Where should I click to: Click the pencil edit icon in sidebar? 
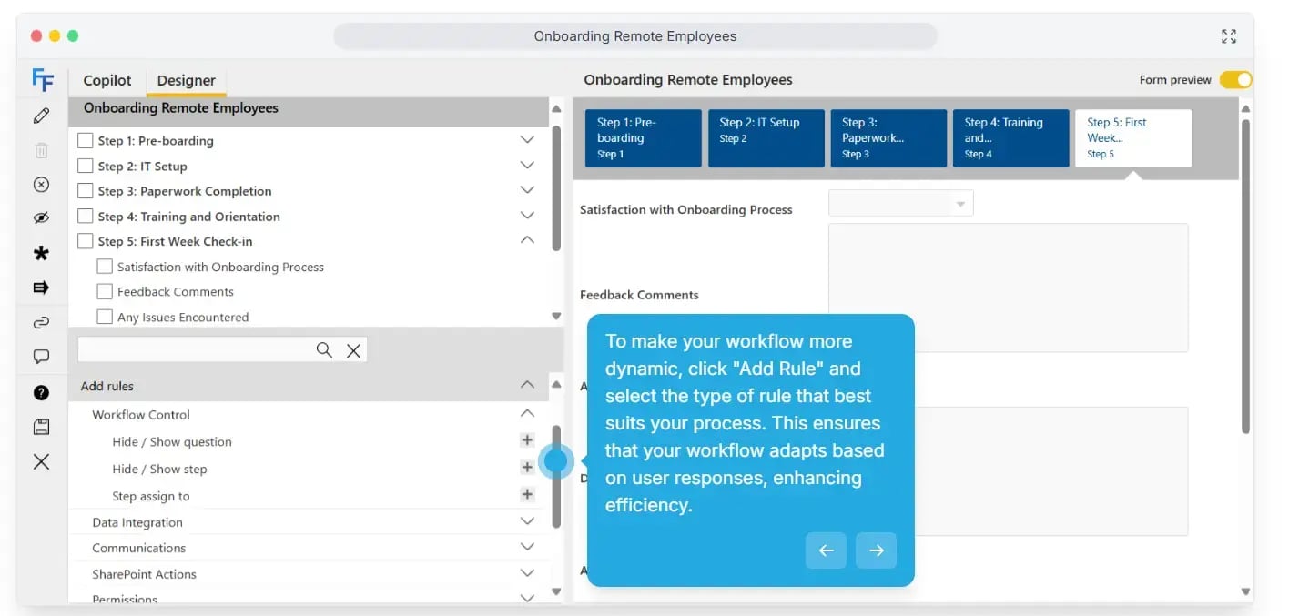[41, 116]
